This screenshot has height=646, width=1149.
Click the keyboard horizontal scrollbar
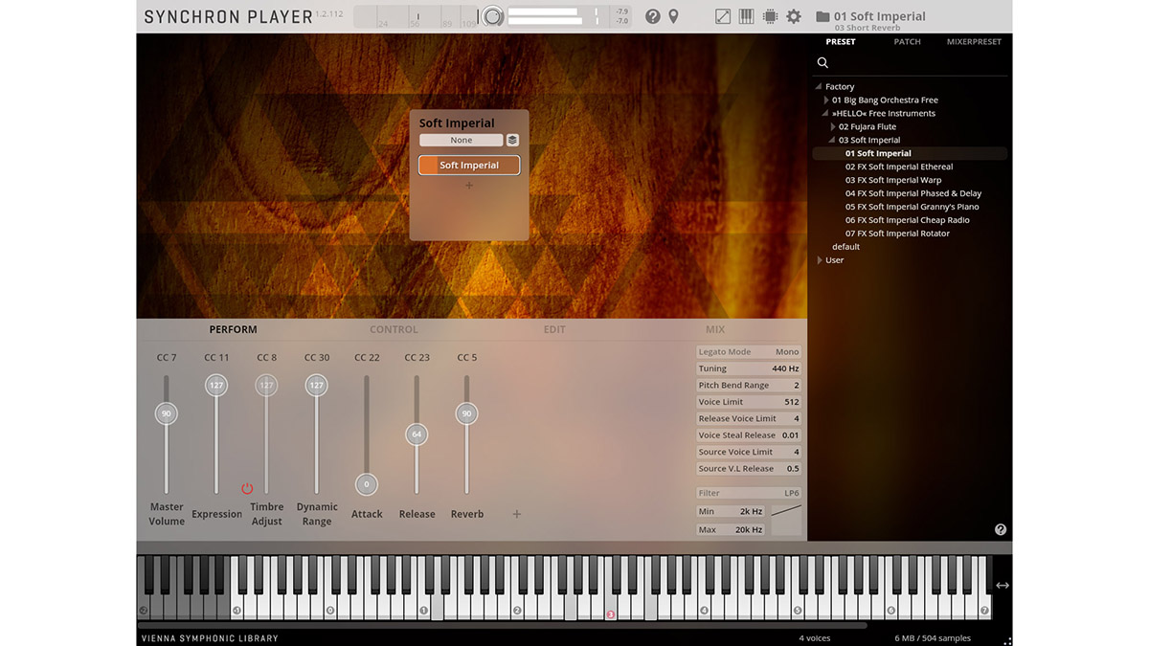click(503, 625)
